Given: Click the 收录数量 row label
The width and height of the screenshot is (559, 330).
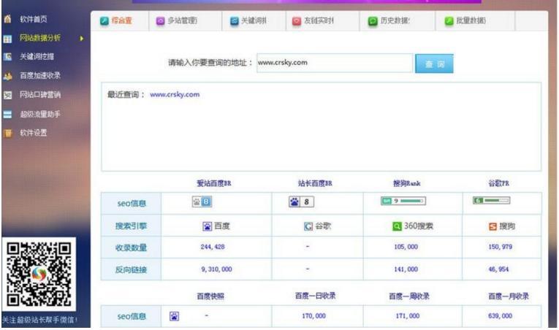Looking at the screenshot, I should pyautogui.click(x=131, y=247).
